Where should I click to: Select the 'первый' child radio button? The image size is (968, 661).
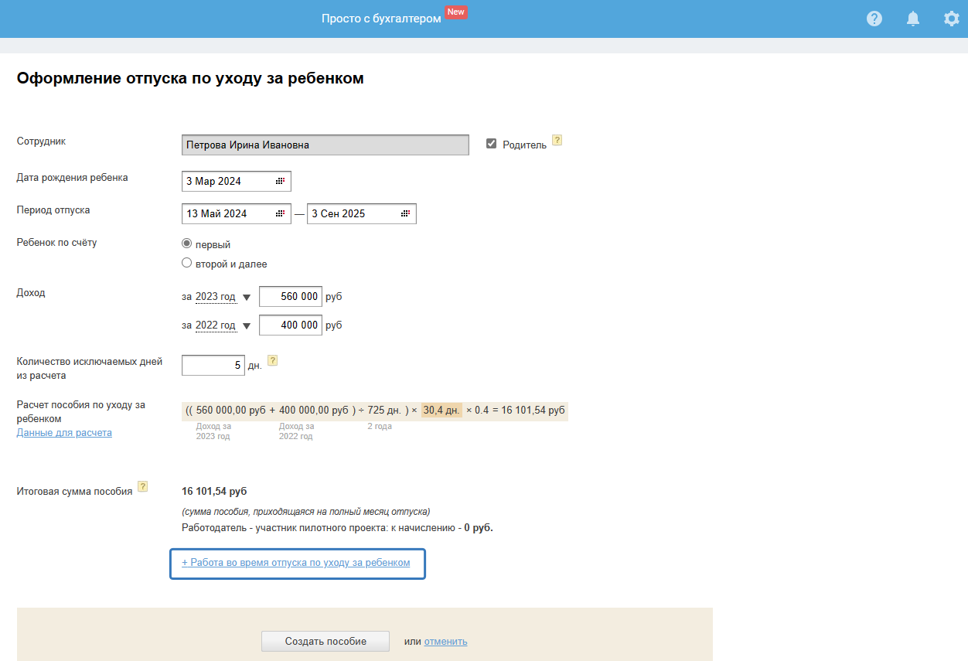pos(186,244)
